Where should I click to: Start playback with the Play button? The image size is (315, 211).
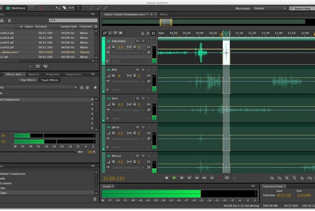pos(174,178)
